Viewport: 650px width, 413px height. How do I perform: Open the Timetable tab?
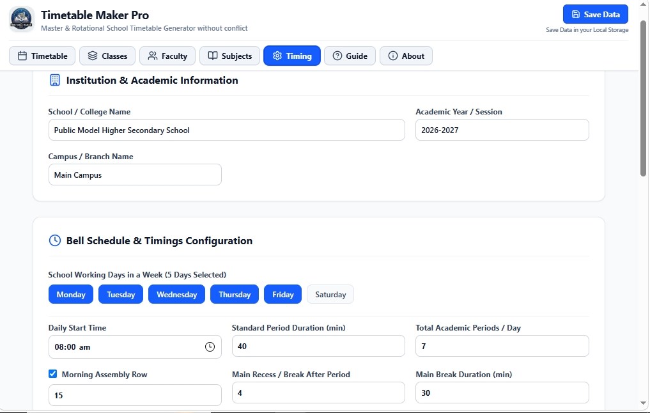click(x=42, y=56)
